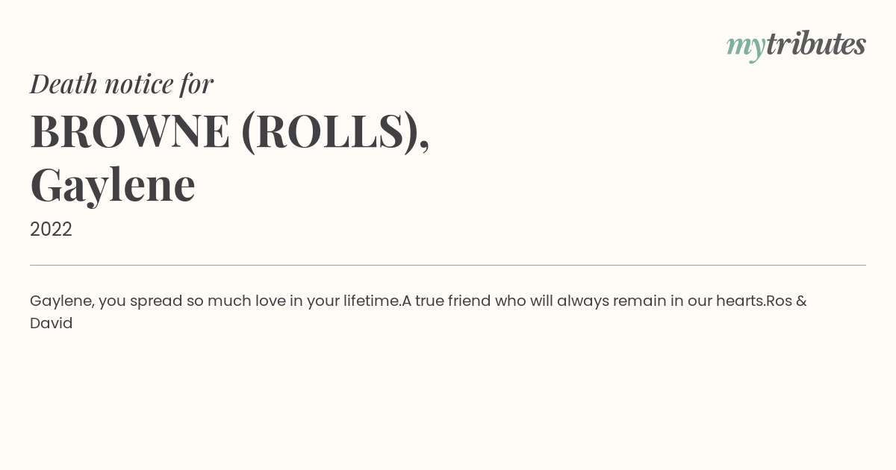Click the mytributes logo

click(x=796, y=45)
